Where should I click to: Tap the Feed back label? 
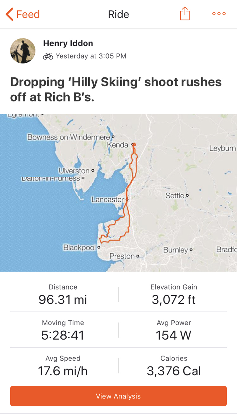[28, 14]
